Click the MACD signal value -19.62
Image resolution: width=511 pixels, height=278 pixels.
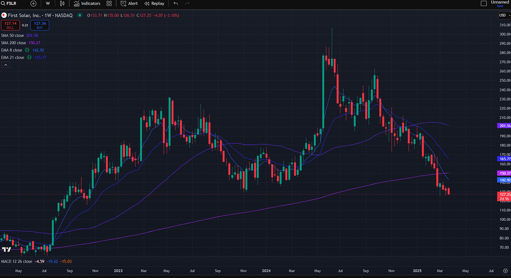point(52,262)
